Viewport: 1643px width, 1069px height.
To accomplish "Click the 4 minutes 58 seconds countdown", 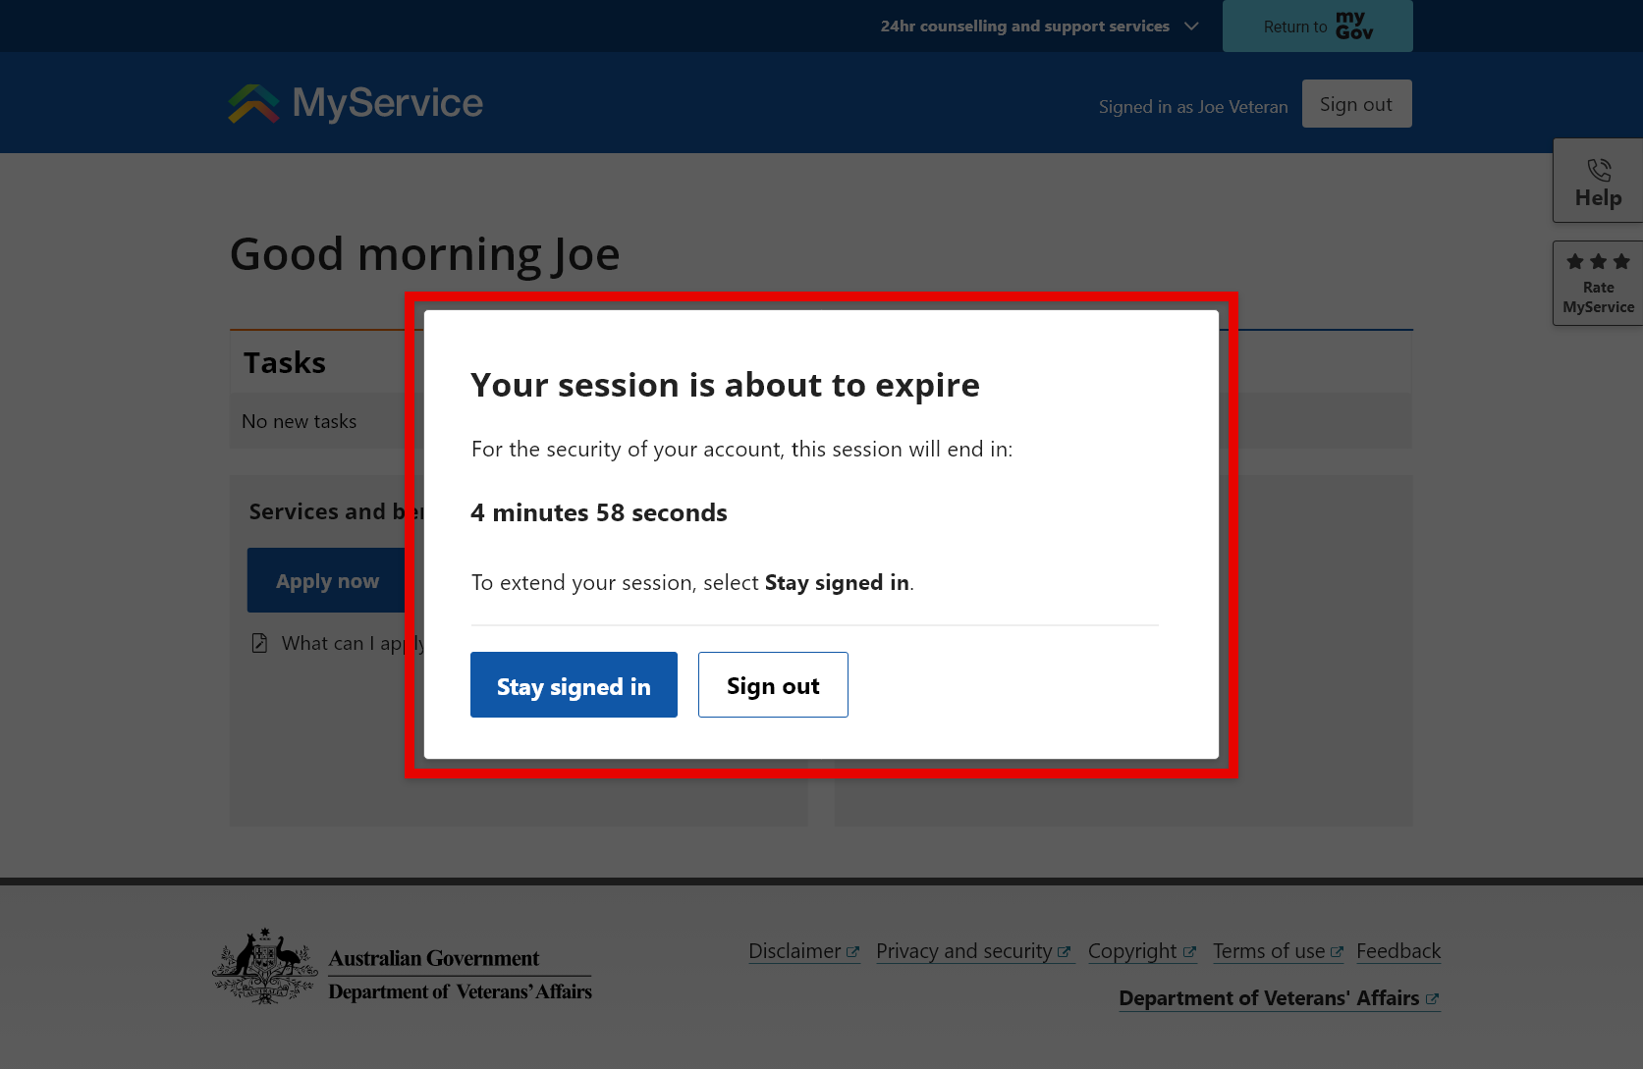I will point(599,512).
